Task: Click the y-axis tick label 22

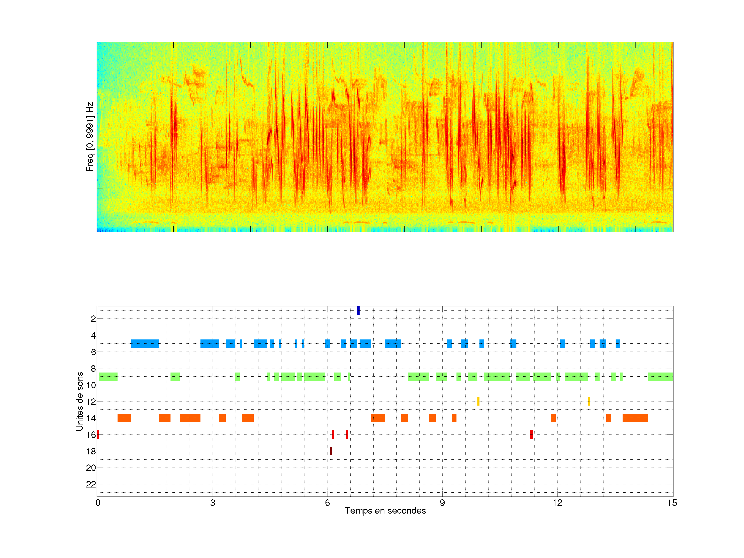Action: point(91,484)
